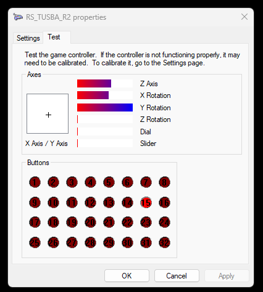The width and height of the screenshot is (263, 292).
Task: Click button indicator 20
Action: point(90,222)
